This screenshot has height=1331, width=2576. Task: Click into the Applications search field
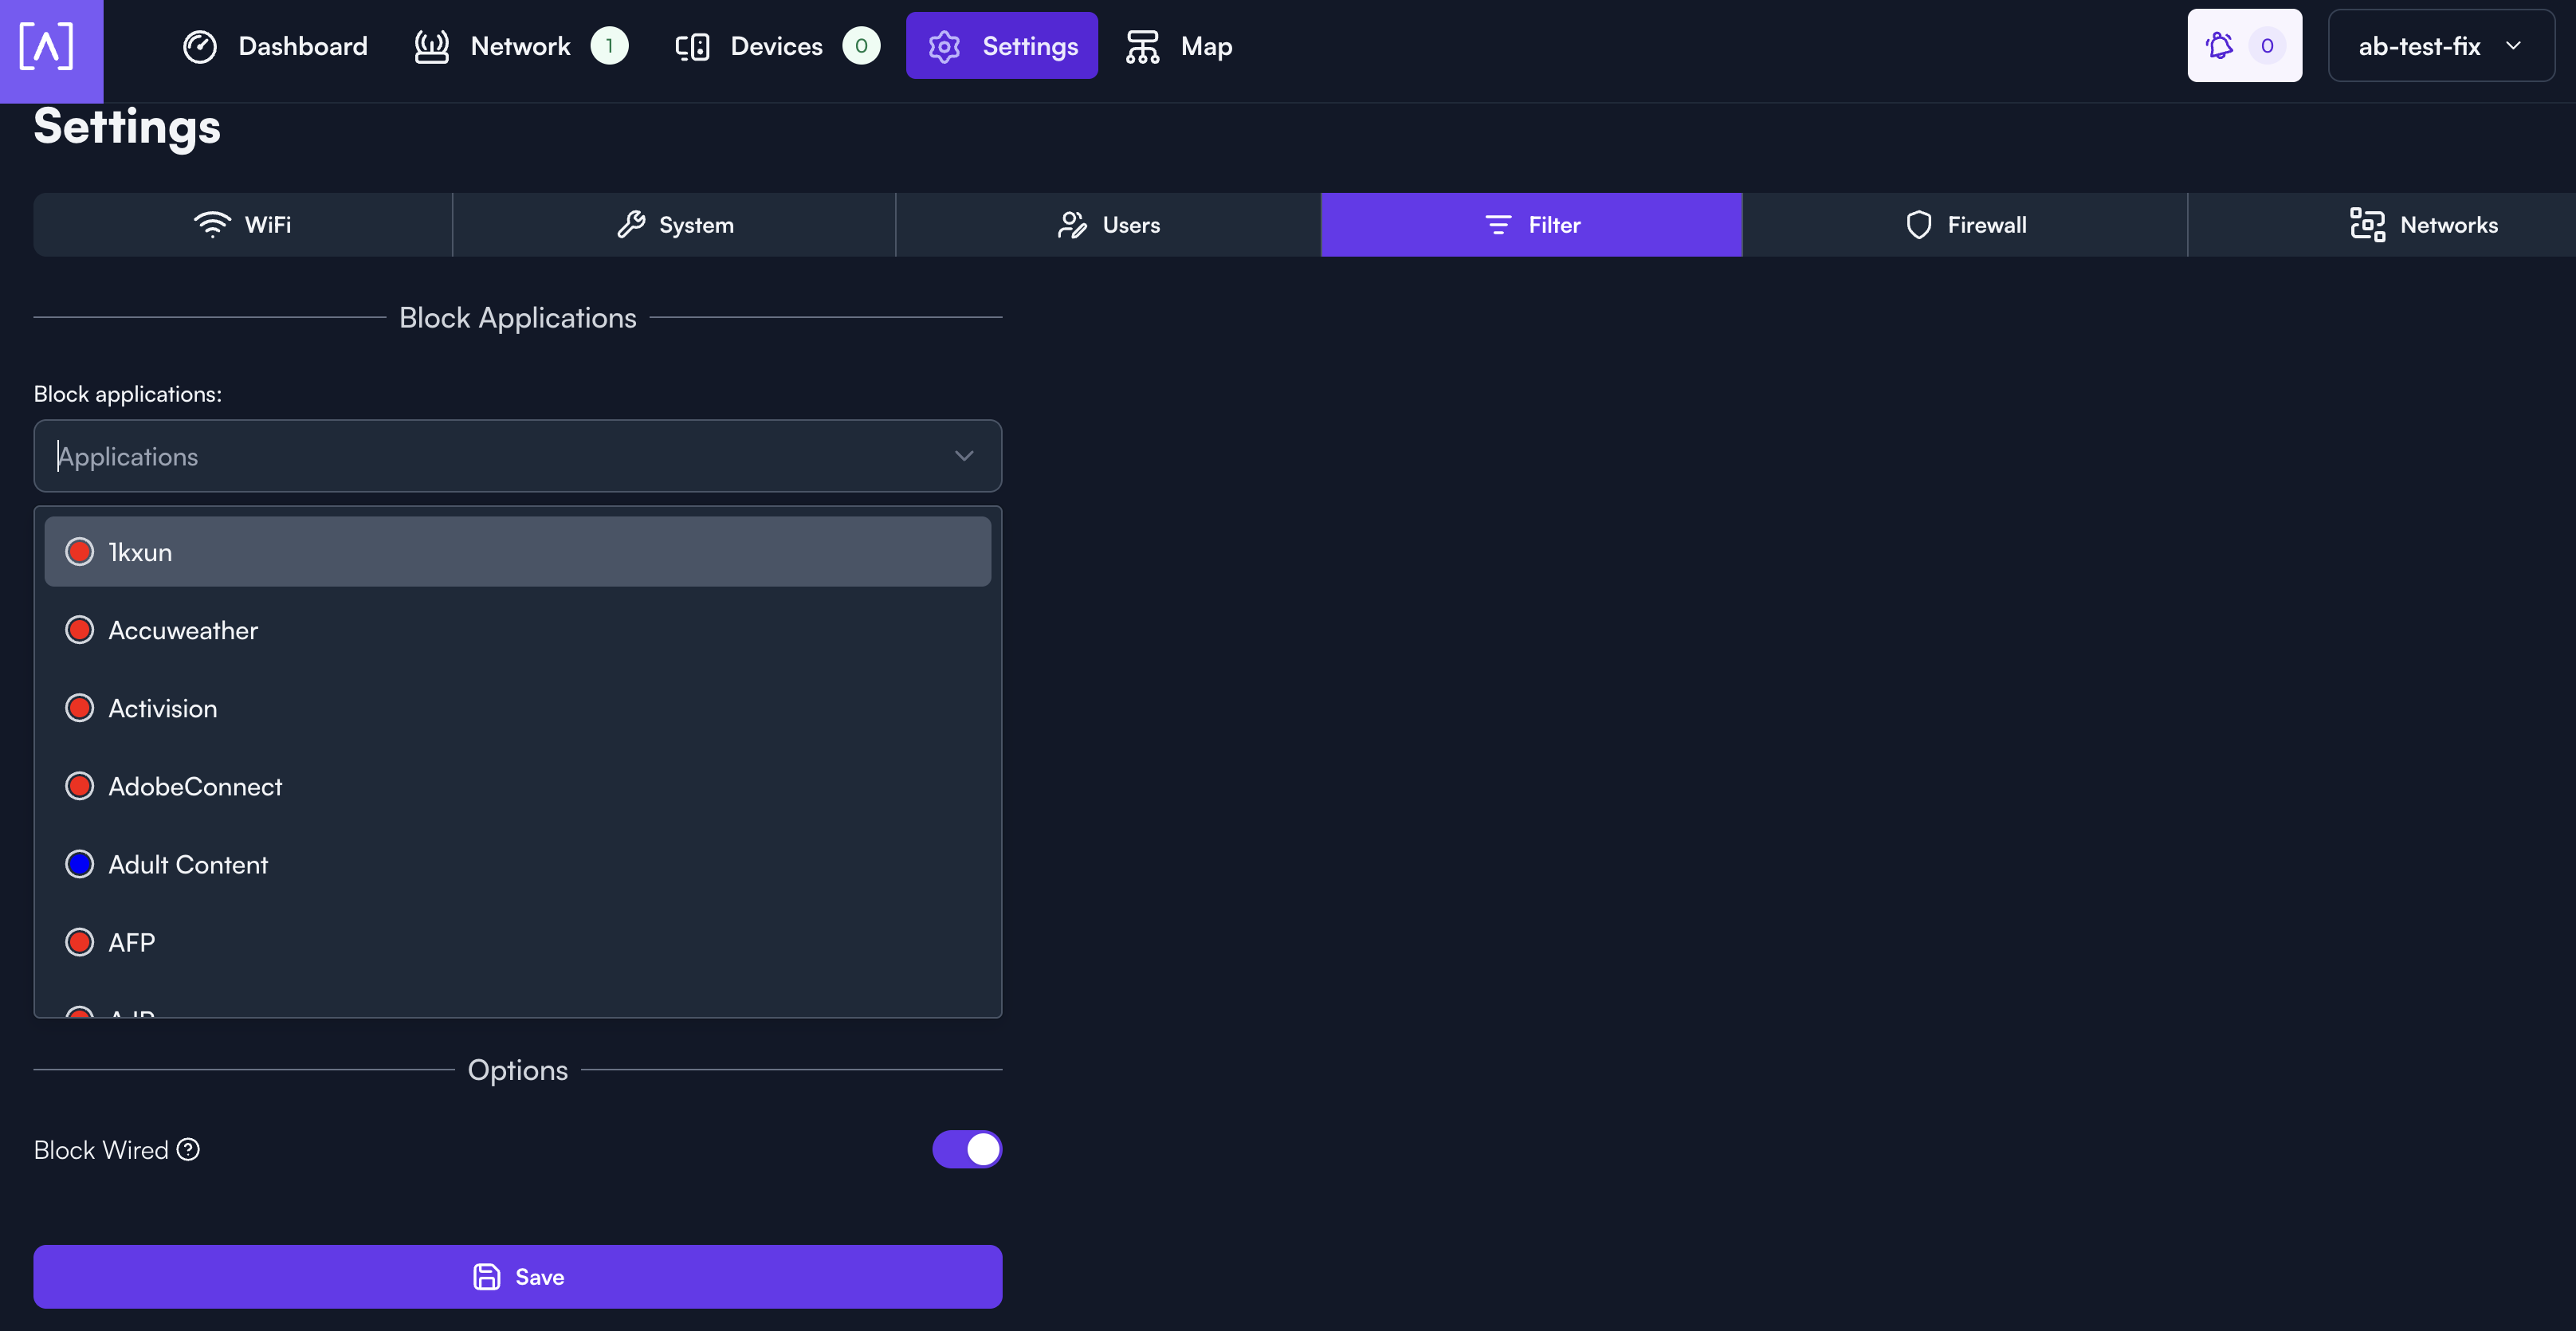tap(480, 456)
